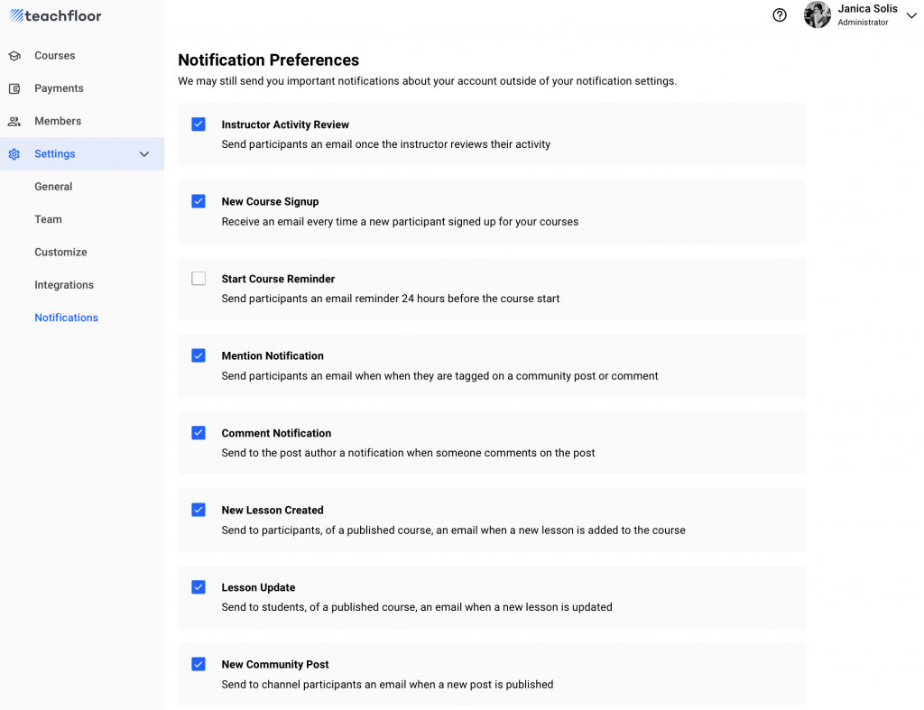Image resolution: width=924 pixels, height=710 pixels.
Task: Click the Members people icon
Action: 14,121
